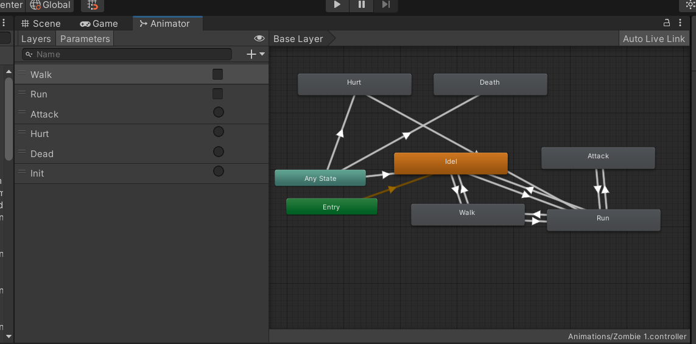
Task: Pause the editor with the Pause button
Action: 361,5
